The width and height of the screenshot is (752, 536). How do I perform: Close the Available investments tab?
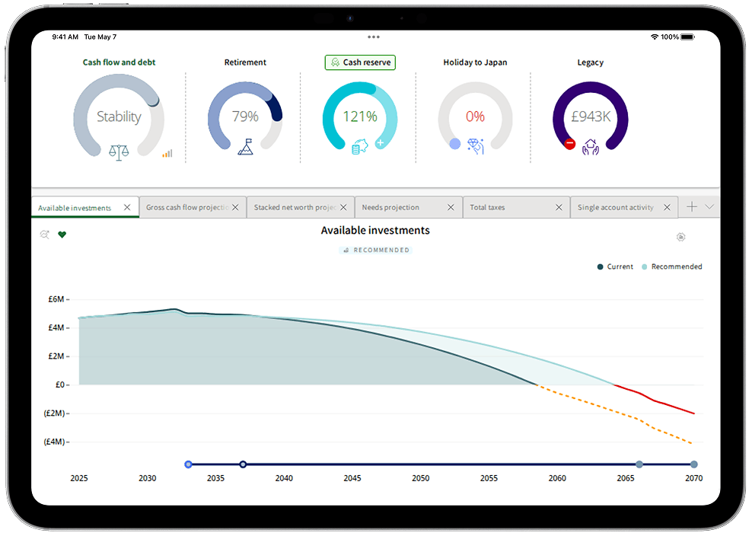[127, 207]
